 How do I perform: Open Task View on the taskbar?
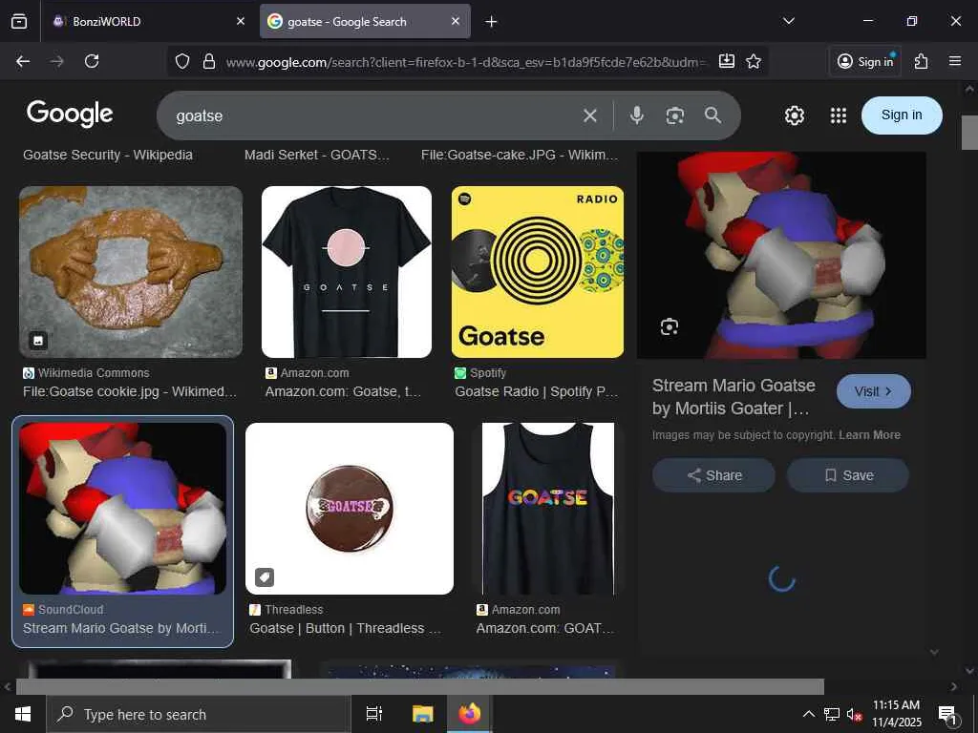[374, 714]
